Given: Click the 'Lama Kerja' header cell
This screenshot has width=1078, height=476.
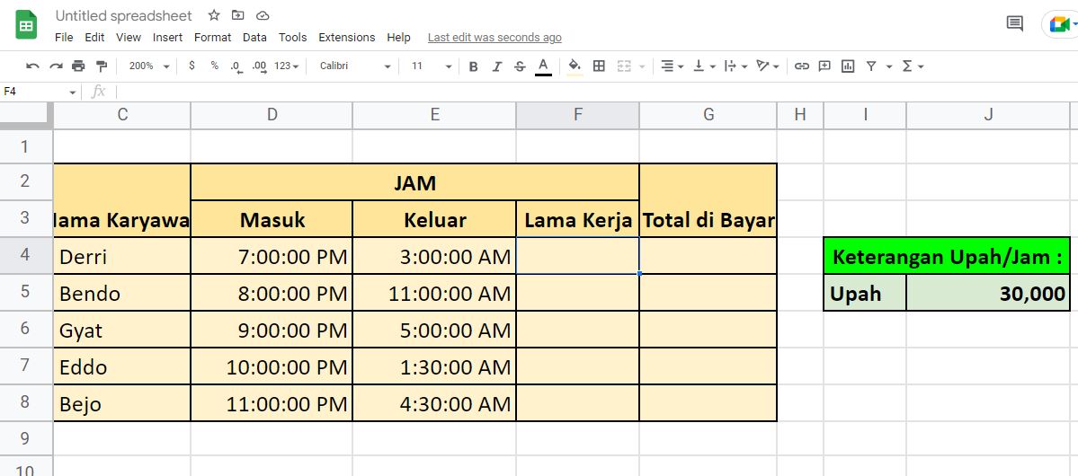Looking at the screenshot, I should 577,220.
